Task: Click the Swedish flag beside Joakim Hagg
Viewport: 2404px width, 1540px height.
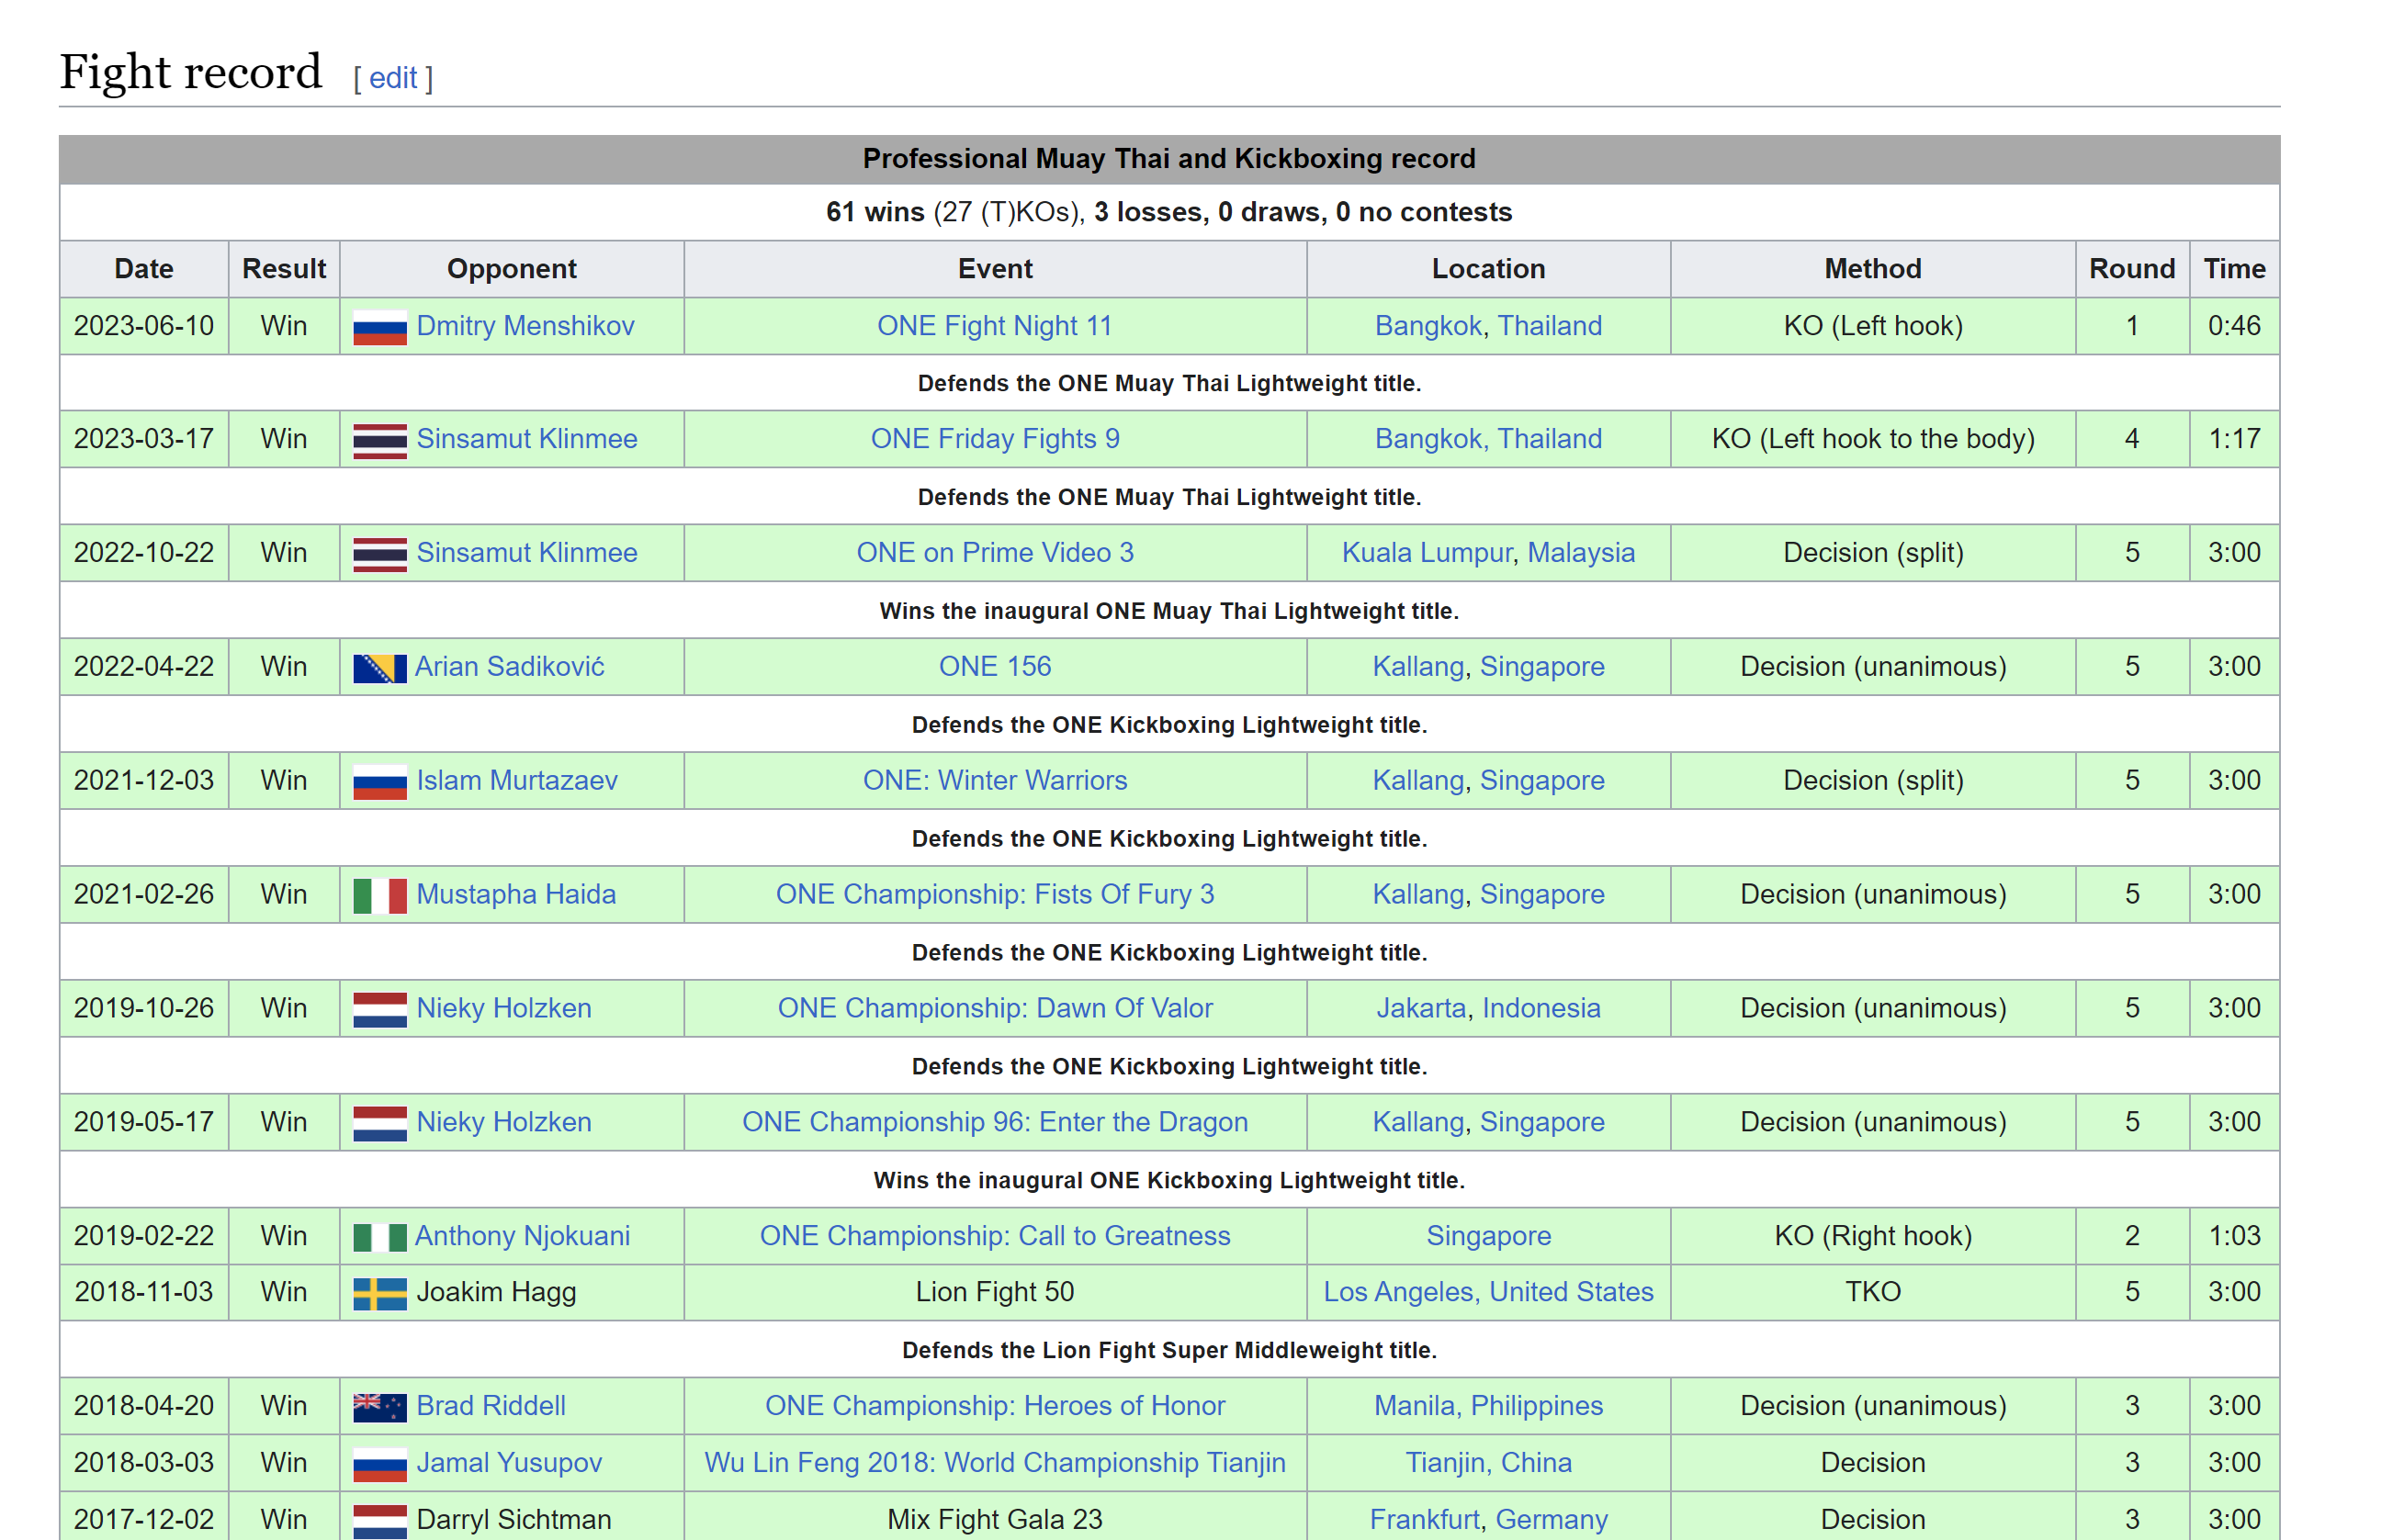Action: (380, 1294)
